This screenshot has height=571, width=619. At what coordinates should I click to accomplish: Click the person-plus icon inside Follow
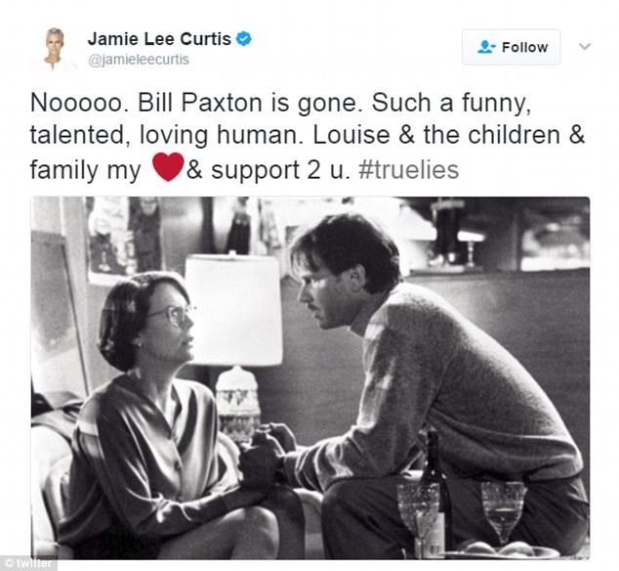click(x=486, y=47)
